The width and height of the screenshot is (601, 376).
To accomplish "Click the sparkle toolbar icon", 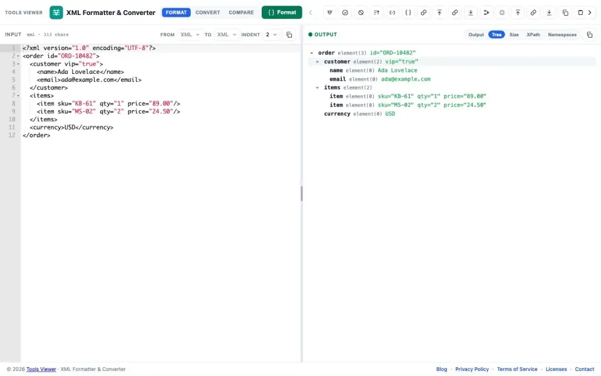I will 502,13.
